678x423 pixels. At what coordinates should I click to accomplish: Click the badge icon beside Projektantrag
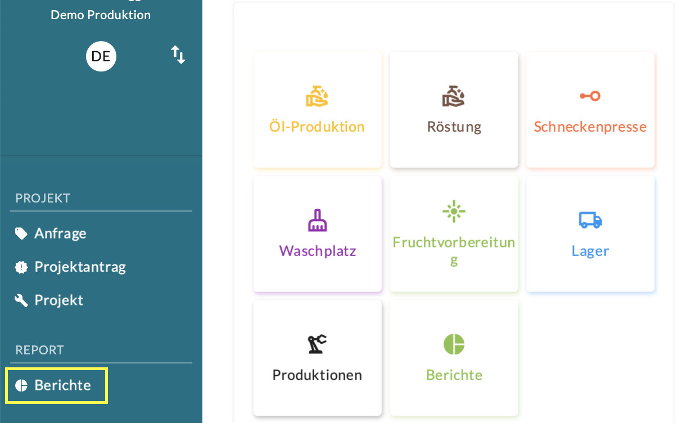(21, 267)
